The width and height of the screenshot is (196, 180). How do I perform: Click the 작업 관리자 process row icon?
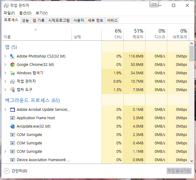pyautogui.click(x=12, y=81)
